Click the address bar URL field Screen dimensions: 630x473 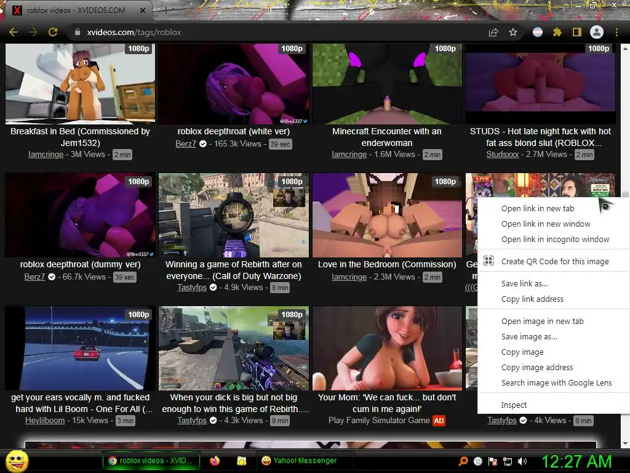pos(277,32)
